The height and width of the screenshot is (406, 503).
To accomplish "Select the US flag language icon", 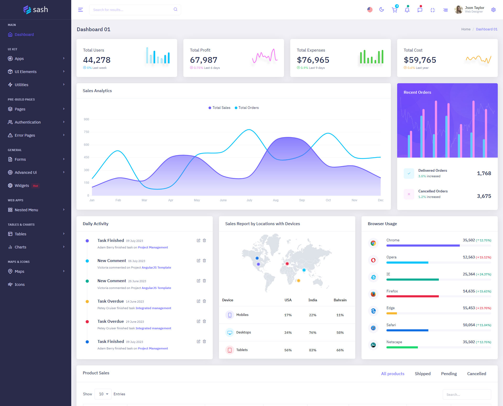I will click(370, 10).
